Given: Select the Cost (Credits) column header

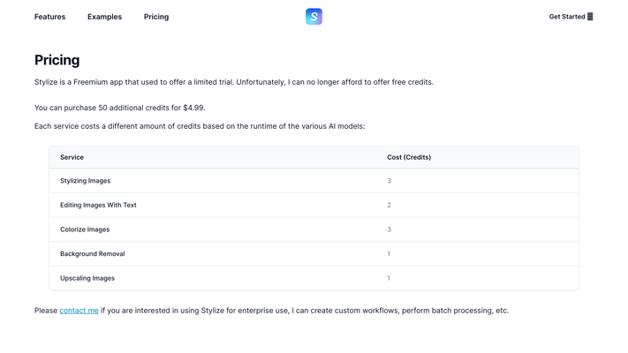Looking at the screenshot, I should pyautogui.click(x=409, y=157).
